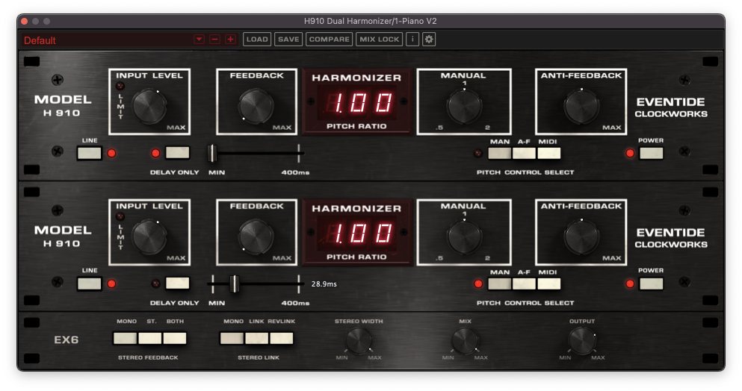Viewport: 742px width, 391px height.
Task: Click the SAVE button
Action: pyautogui.click(x=288, y=40)
